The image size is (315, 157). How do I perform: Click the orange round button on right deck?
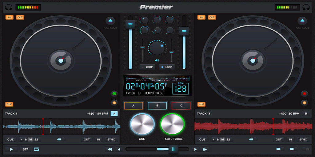[304, 103]
